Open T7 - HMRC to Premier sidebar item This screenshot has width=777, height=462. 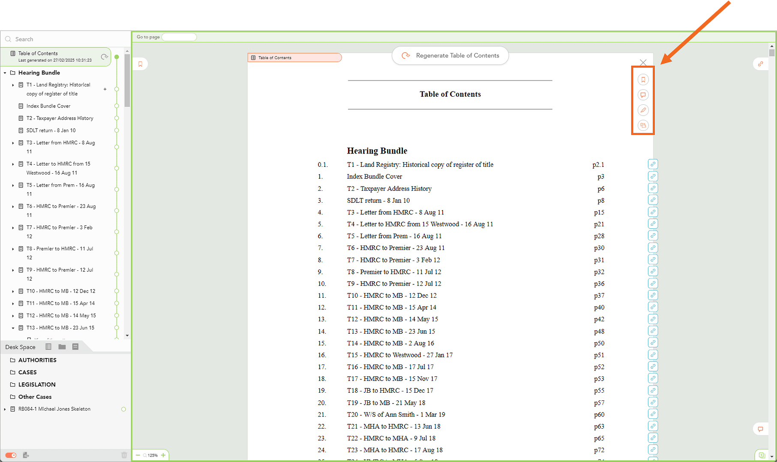(x=59, y=232)
